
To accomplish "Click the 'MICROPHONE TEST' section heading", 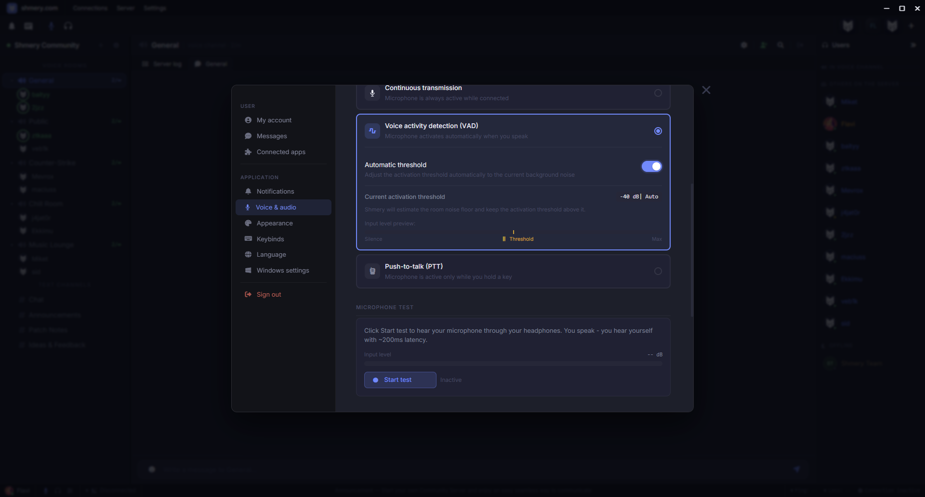I will [x=384, y=307].
